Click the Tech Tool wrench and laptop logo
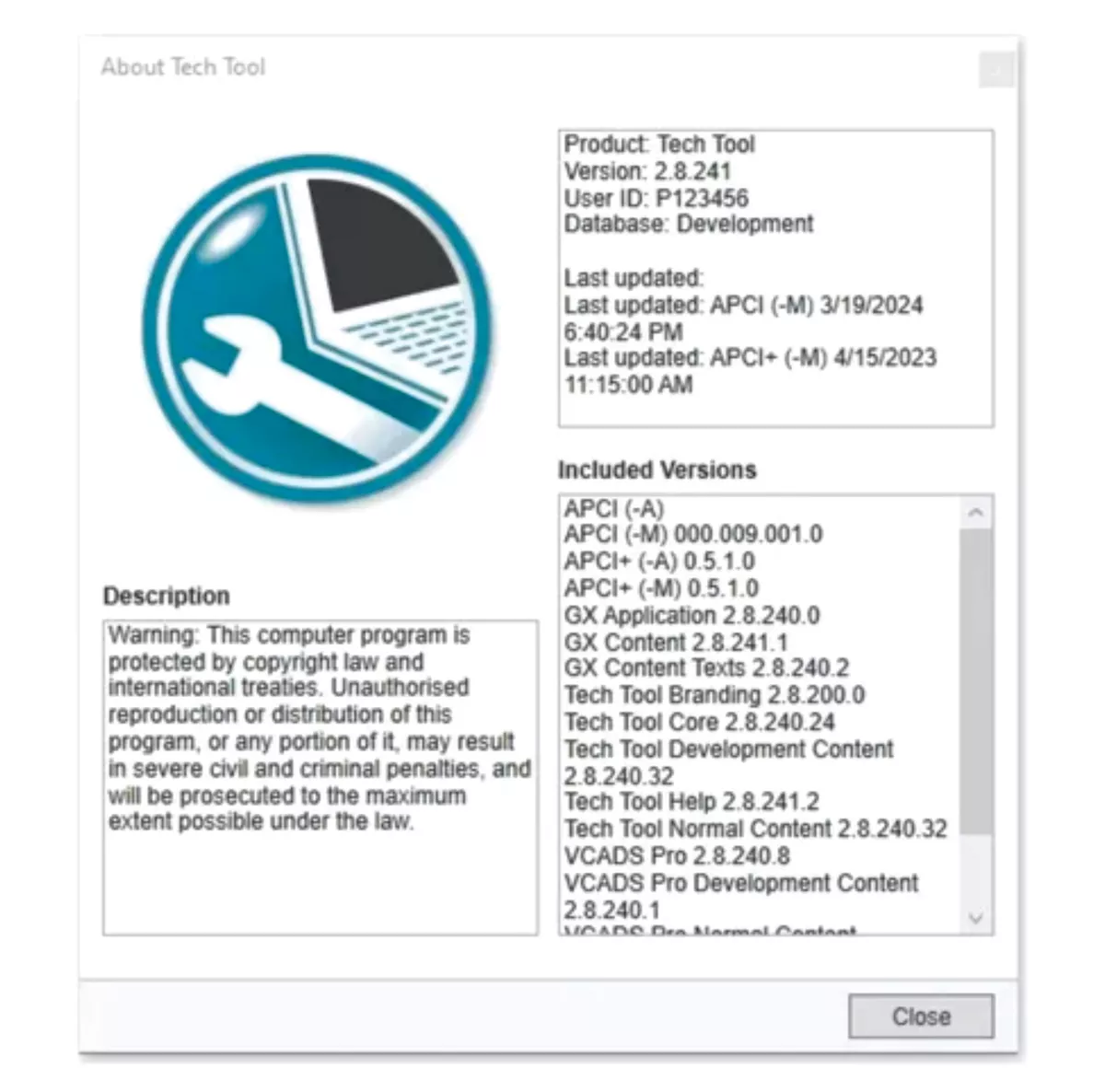 [x=318, y=329]
